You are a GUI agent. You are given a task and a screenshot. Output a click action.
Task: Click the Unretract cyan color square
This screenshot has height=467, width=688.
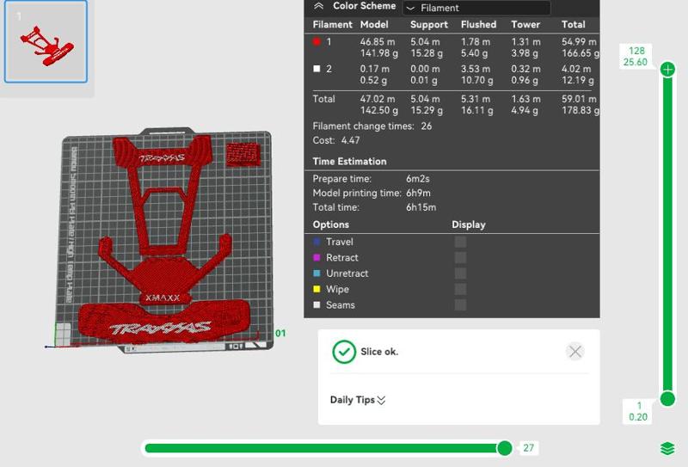pyautogui.click(x=316, y=273)
